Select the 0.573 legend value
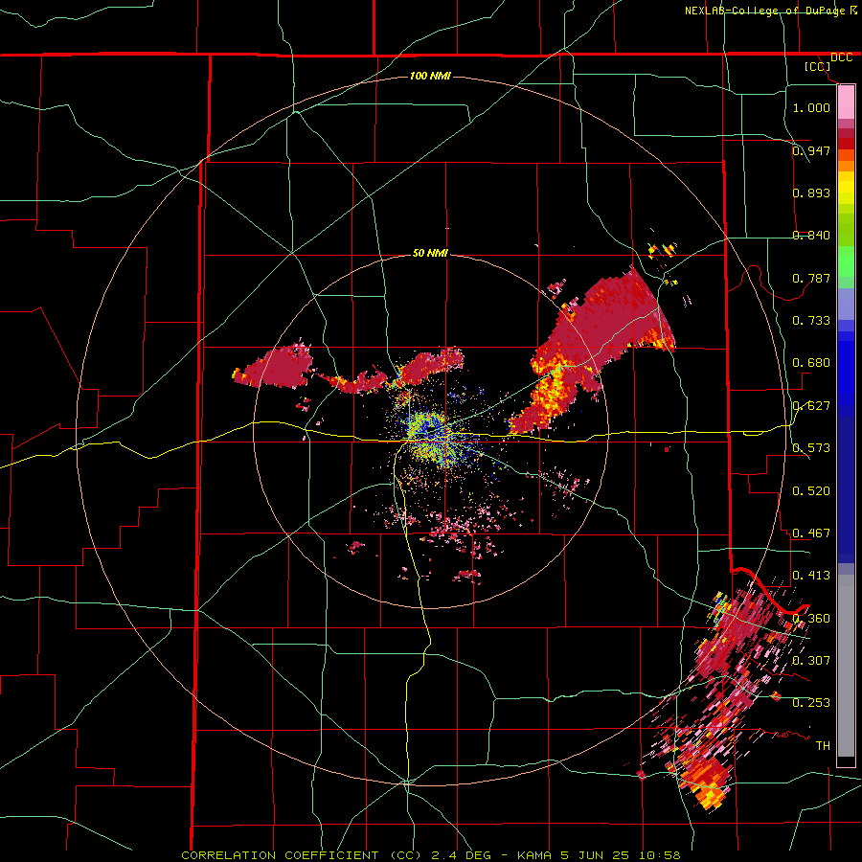 811,448
